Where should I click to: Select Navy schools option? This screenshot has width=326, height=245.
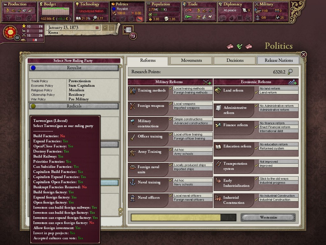(193, 184)
